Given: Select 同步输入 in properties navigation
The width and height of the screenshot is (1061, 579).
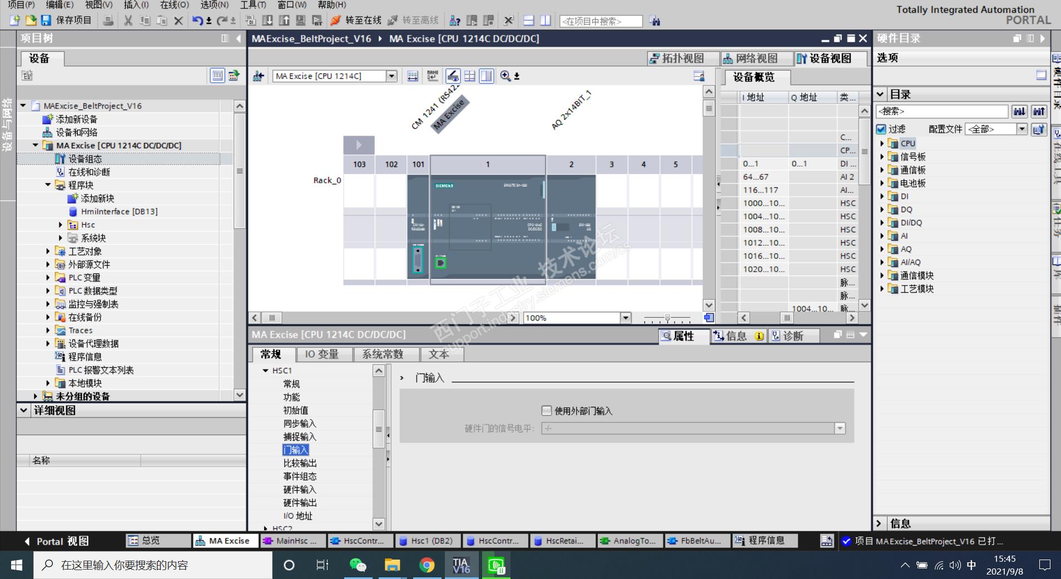Looking at the screenshot, I should (300, 423).
